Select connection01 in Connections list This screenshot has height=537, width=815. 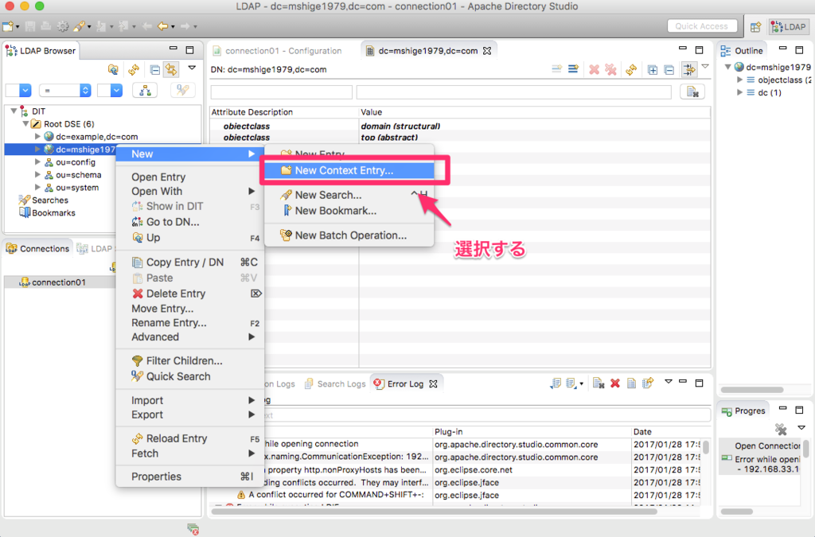(x=59, y=282)
